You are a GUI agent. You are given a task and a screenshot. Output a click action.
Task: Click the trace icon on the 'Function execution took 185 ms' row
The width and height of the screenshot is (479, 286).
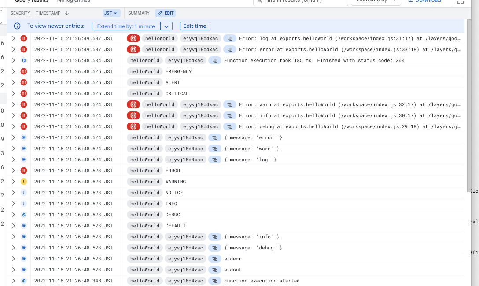(215, 60)
